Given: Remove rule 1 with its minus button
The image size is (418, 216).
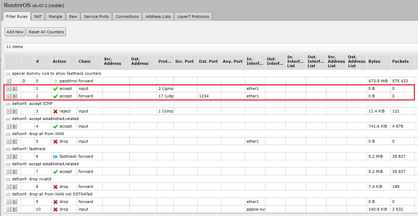Looking at the screenshot, I should pyautogui.click(x=8, y=89).
